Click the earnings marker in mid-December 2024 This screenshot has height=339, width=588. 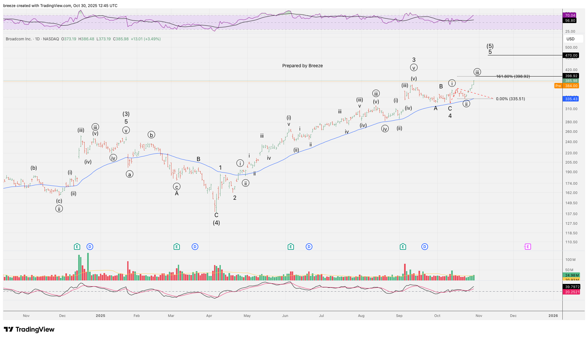tap(77, 246)
